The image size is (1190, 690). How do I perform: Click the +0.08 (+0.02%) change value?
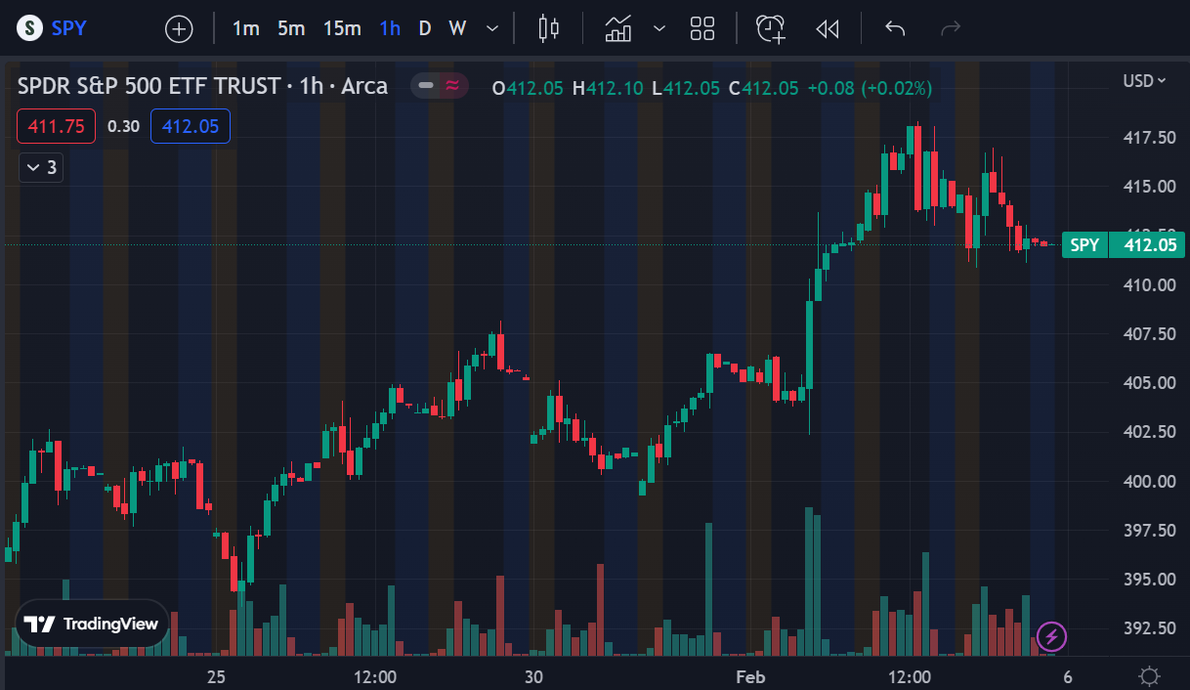click(868, 88)
